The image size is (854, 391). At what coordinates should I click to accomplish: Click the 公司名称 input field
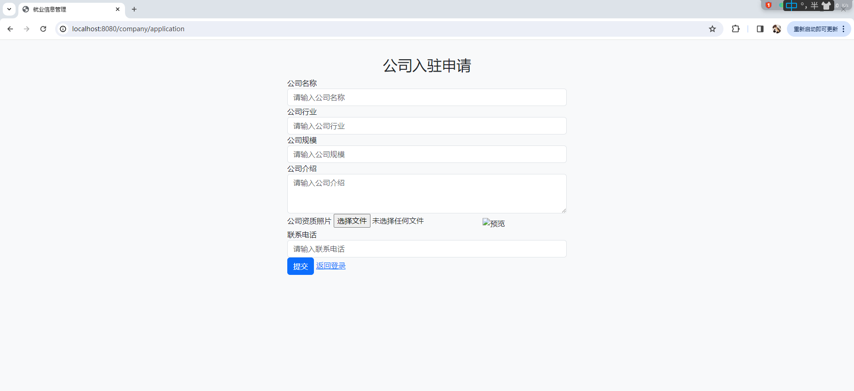427,97
